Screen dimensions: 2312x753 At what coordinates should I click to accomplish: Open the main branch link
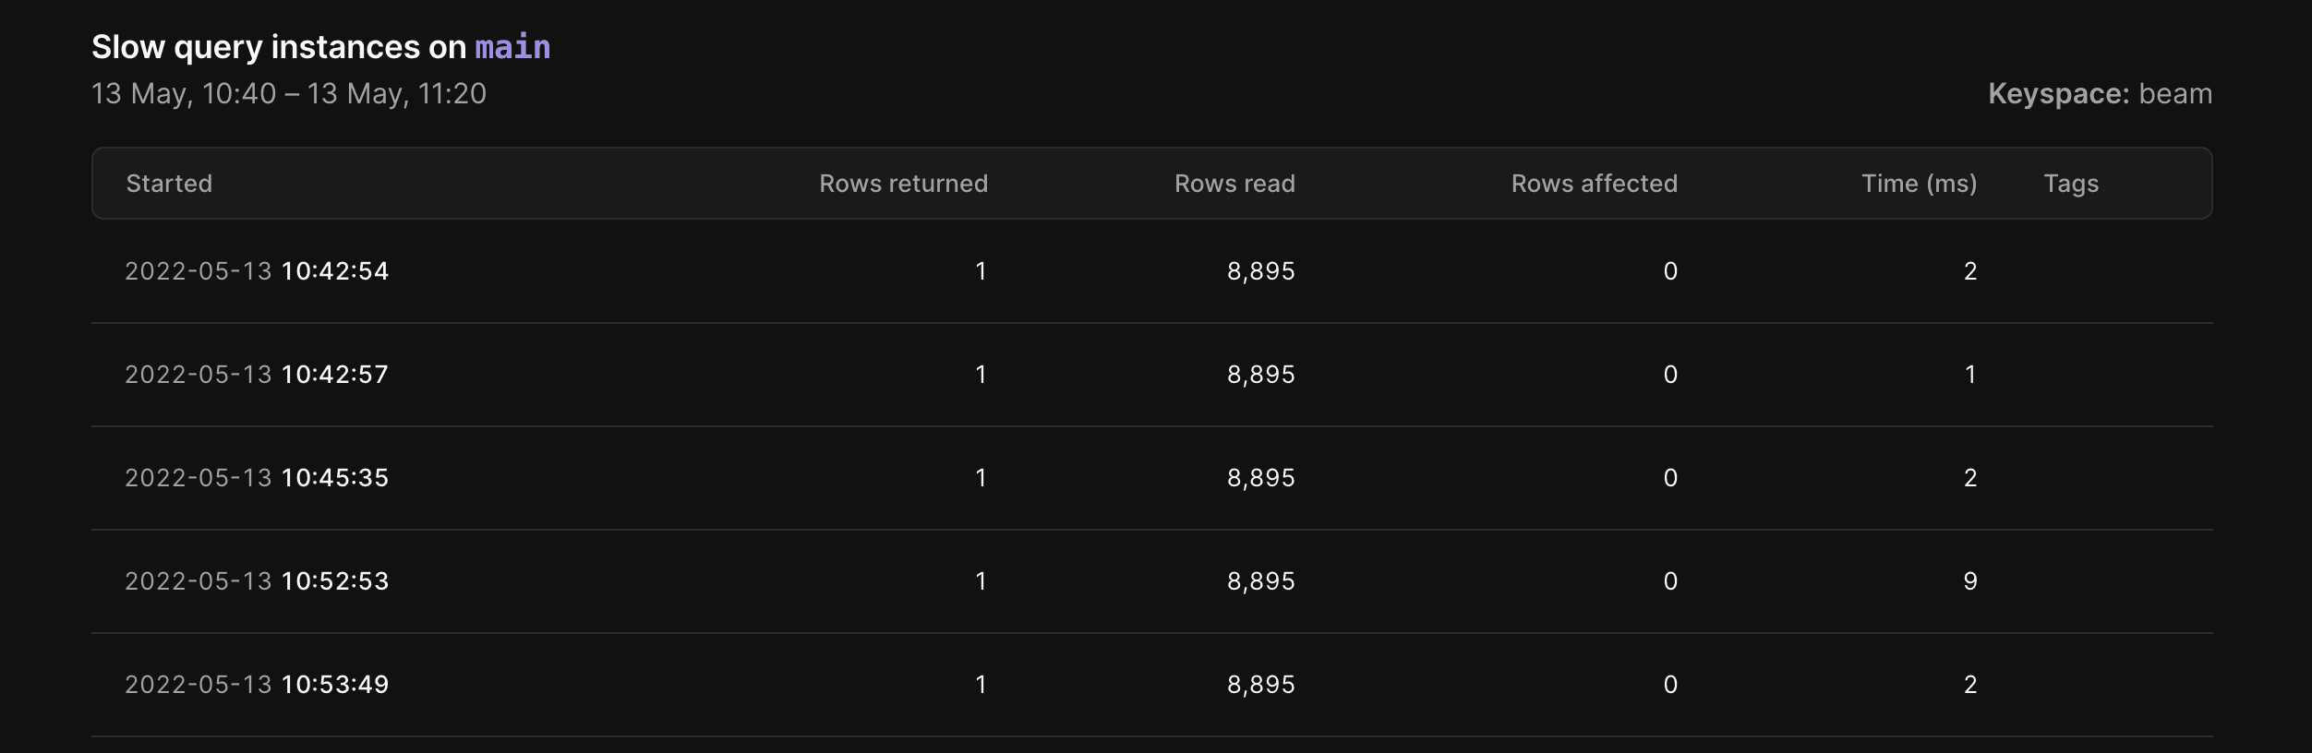[512, 47]
